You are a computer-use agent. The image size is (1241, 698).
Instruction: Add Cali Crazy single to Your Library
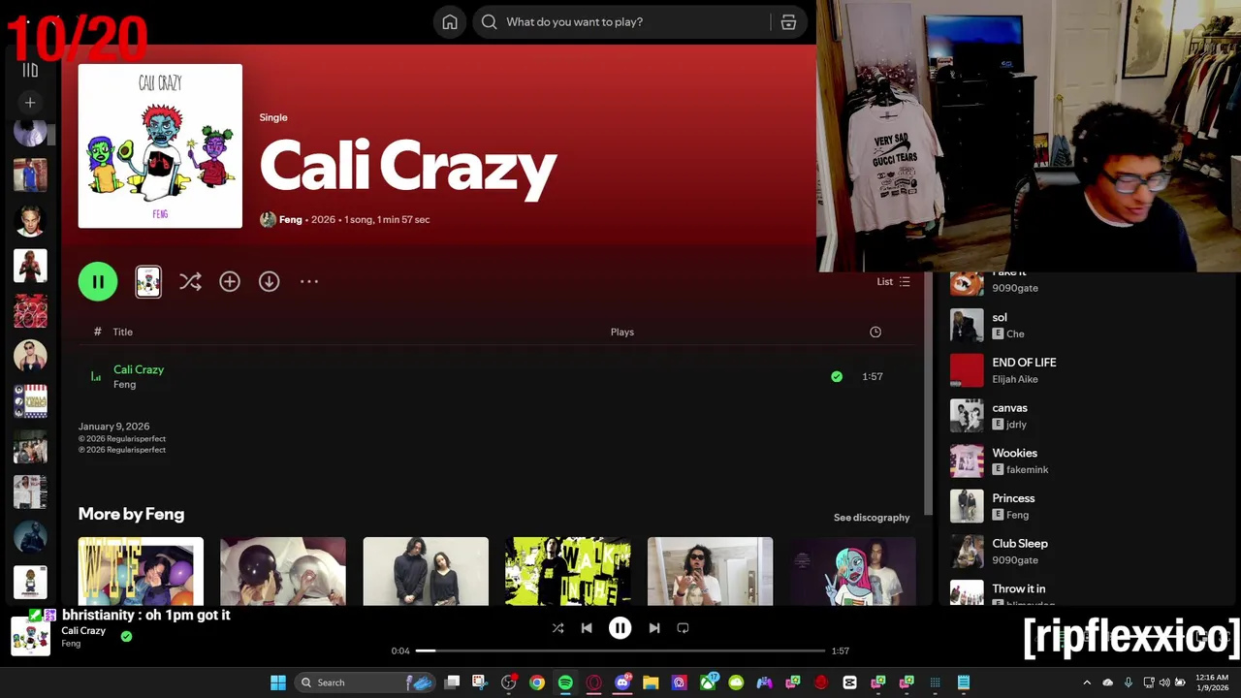pyautogui.click(x=230, y=281)
